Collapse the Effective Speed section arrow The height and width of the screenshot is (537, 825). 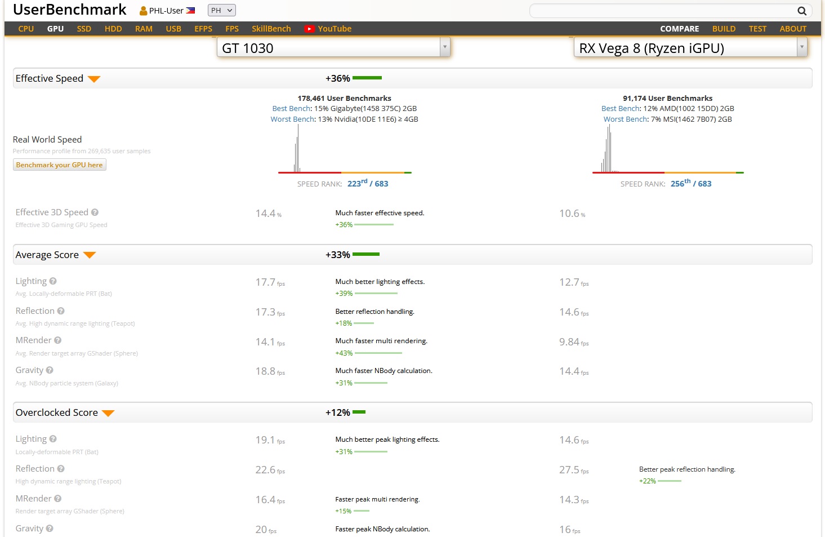(94, 79)
